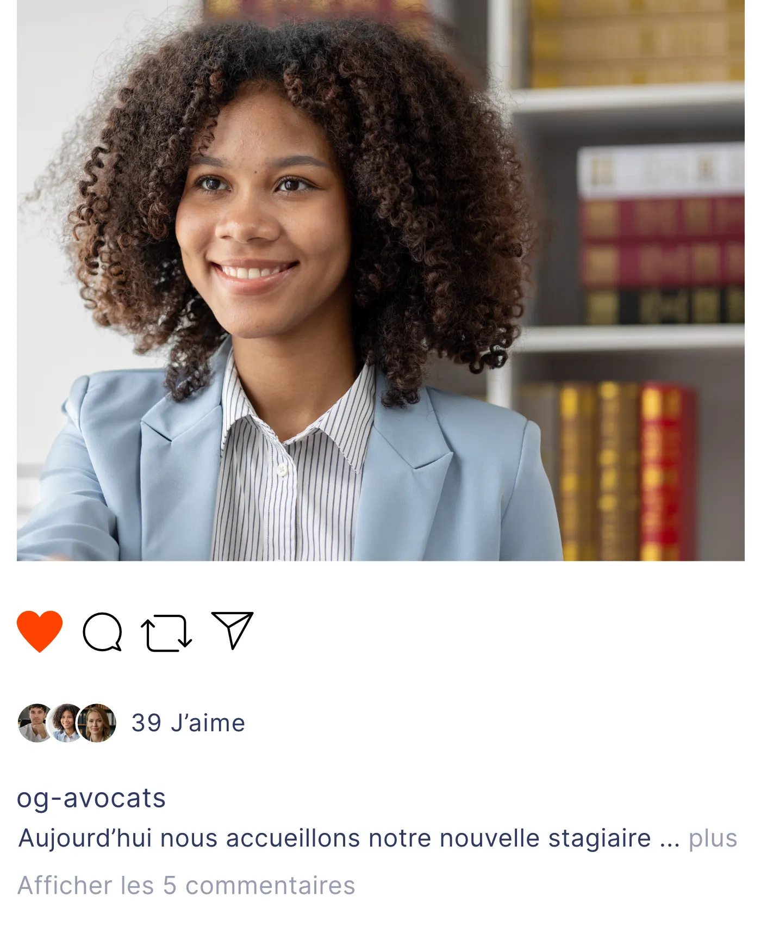
Task: Tap the caption text about the nouvelle stagiaire
Action: click(x=335, y=838)
